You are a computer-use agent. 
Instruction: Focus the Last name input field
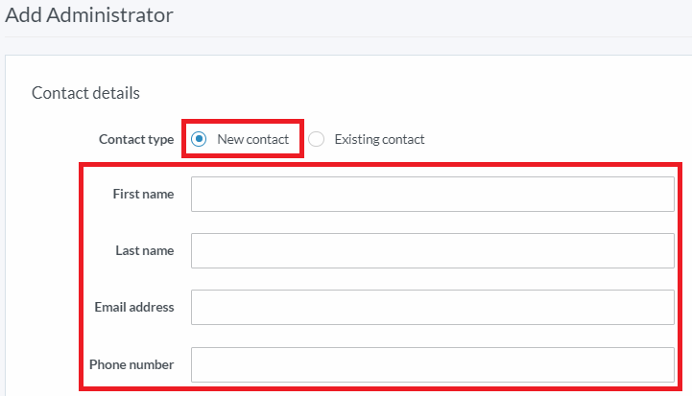point(433,250)
